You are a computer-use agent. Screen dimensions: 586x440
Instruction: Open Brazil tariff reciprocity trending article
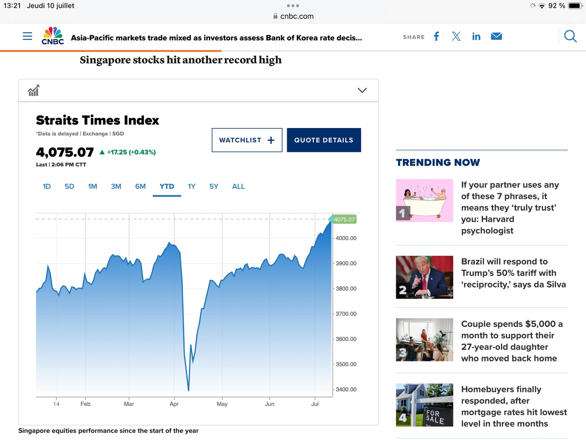[x=513, y=273]
